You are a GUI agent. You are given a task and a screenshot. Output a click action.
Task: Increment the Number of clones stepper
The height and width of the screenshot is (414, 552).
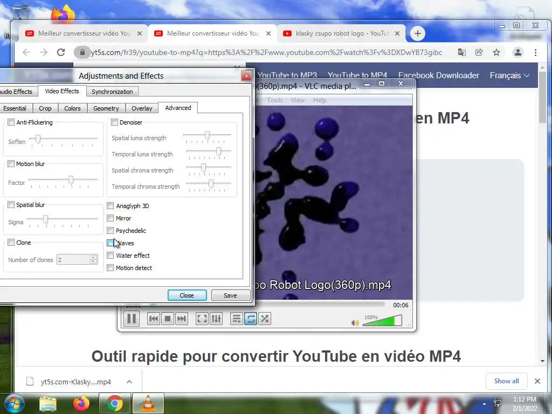pyautogui.click(x=93, y=257)
